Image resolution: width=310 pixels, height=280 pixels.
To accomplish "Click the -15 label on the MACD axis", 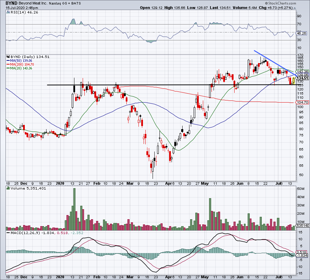I will 300,273.
